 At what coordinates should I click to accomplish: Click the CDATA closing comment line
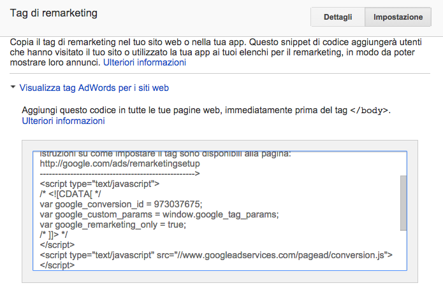coord(54,235)
